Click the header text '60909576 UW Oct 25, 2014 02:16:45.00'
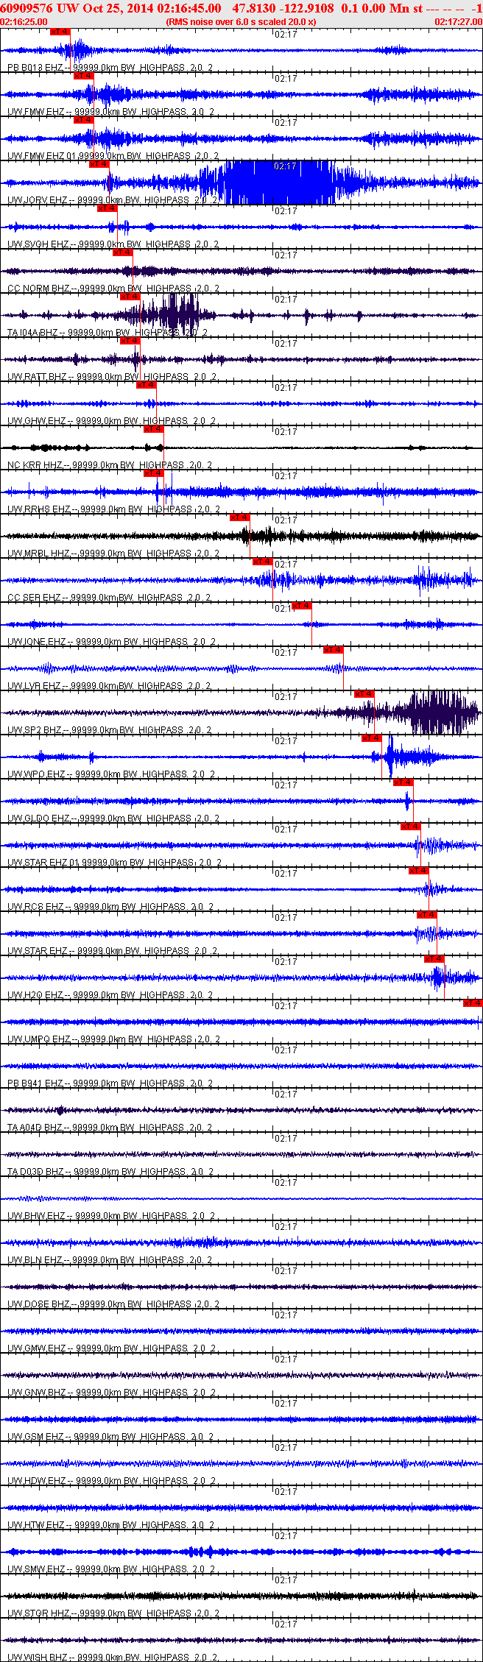 click(x=111, y=8)
